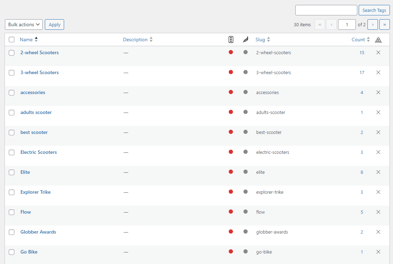The height and width of the screenshot is (264, 393).
Task: Open the Globber Awards tag link
Action: [x=38, y=232]
